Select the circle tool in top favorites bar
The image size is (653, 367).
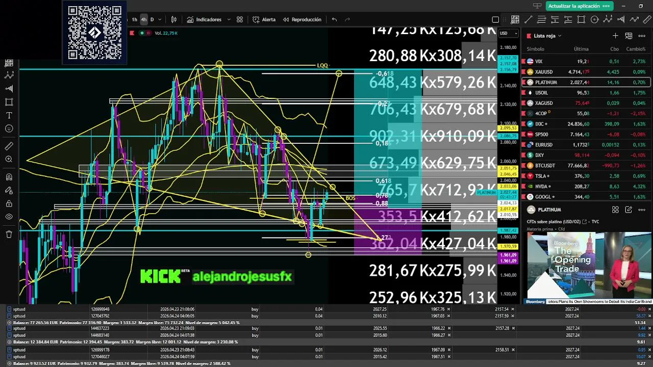point(594,19)
